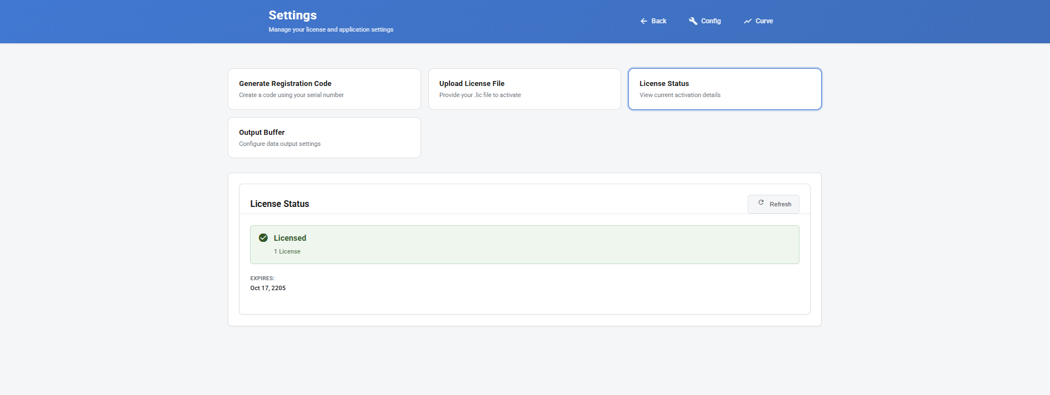Viewport: 1050px width, 395px height.
Task: Click the Curve chart-line icon
Action: tap(748, 21)
